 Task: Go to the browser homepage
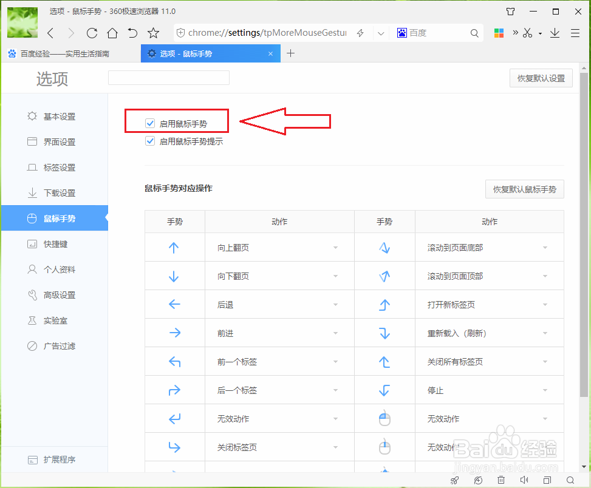click(112, 33)
